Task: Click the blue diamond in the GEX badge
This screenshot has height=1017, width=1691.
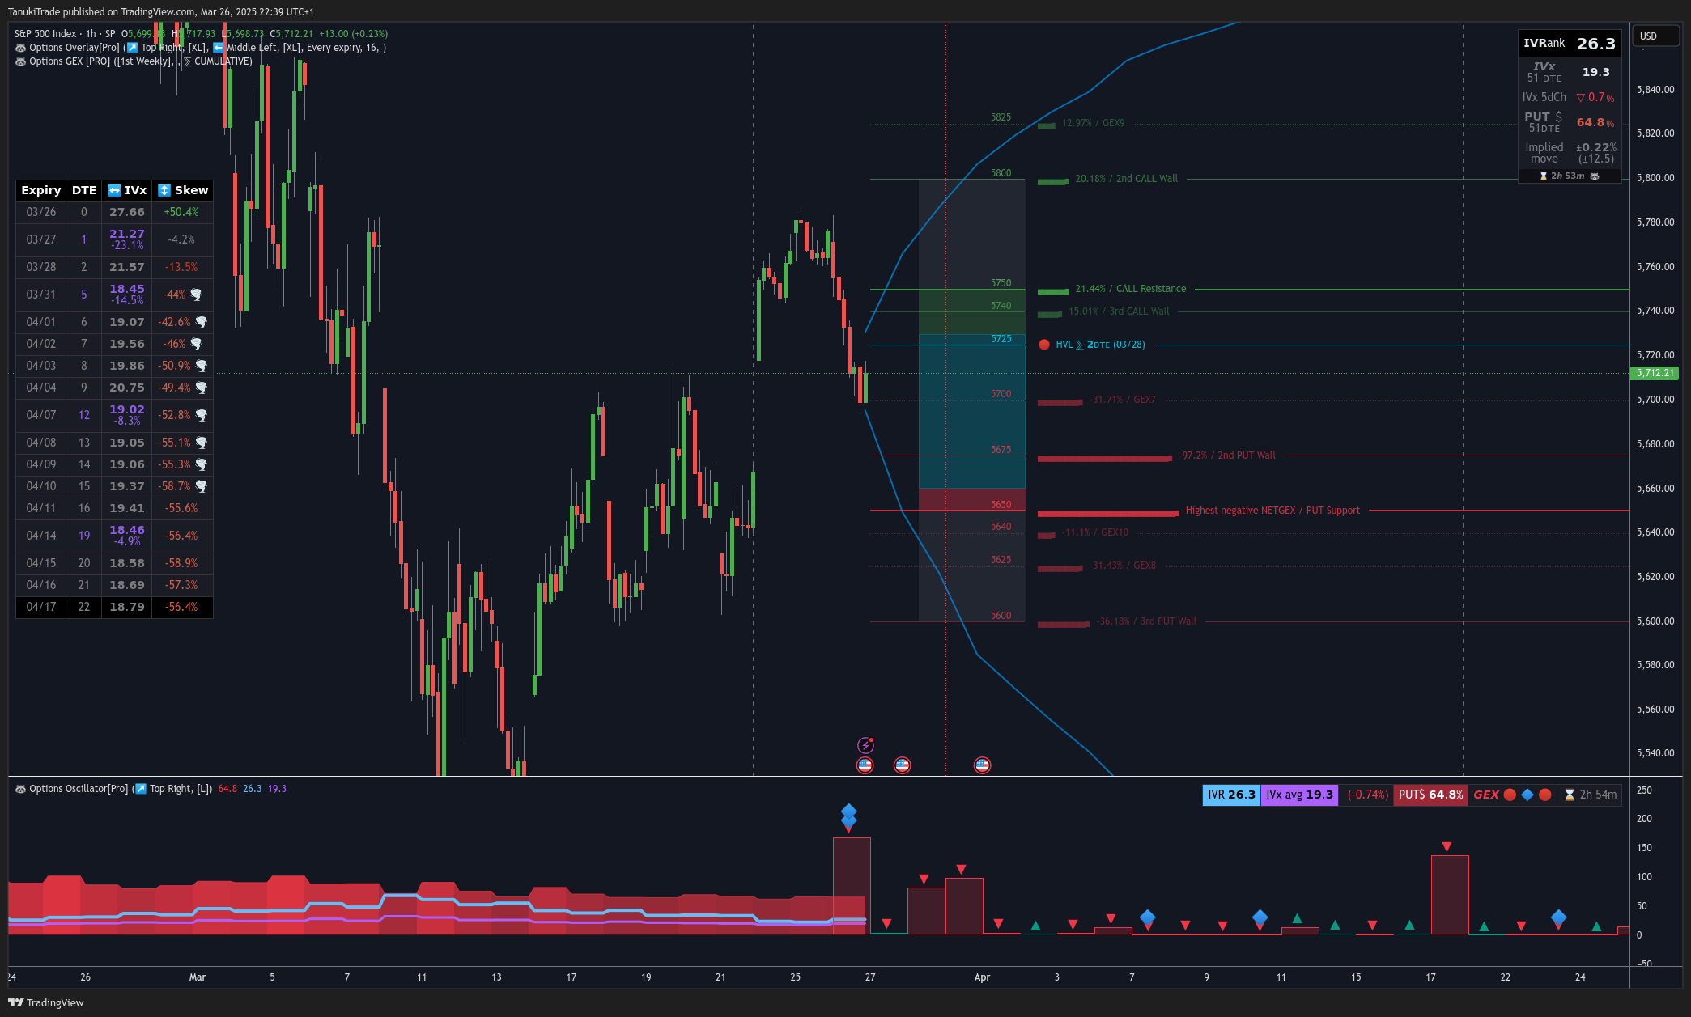Action: (1527, 795)
